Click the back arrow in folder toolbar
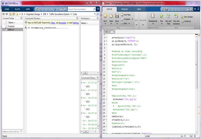 (x=3, y=14)
